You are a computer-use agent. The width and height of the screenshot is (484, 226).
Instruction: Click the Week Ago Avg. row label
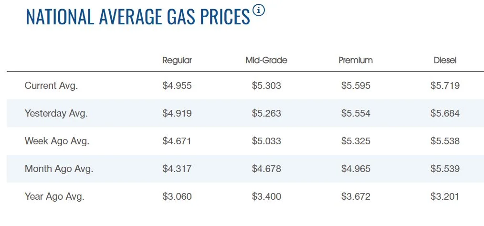coord(57,141)
